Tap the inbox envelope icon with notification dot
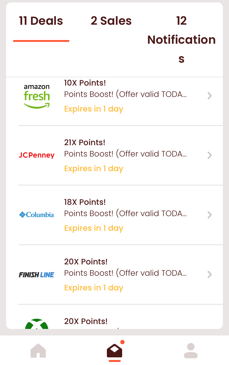The height and width of the screenshot is (365, 229). pos(114,350)
